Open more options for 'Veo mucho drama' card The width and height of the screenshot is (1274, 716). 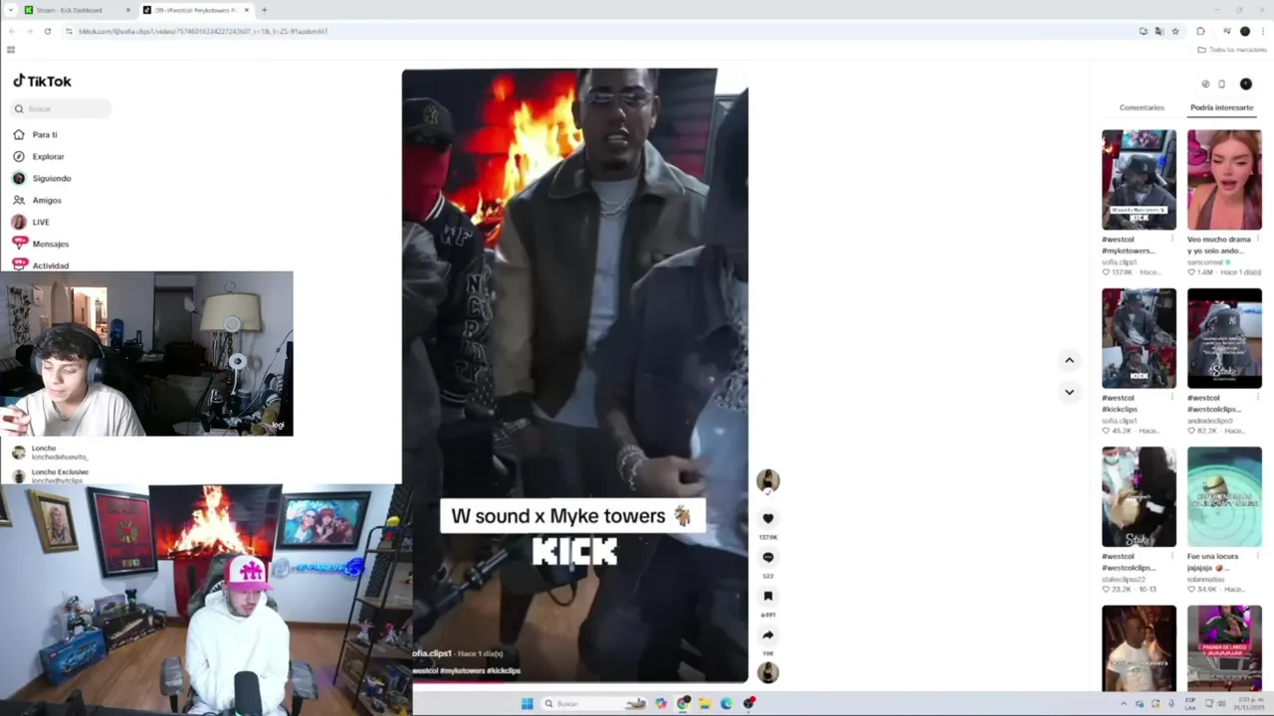1257,239
